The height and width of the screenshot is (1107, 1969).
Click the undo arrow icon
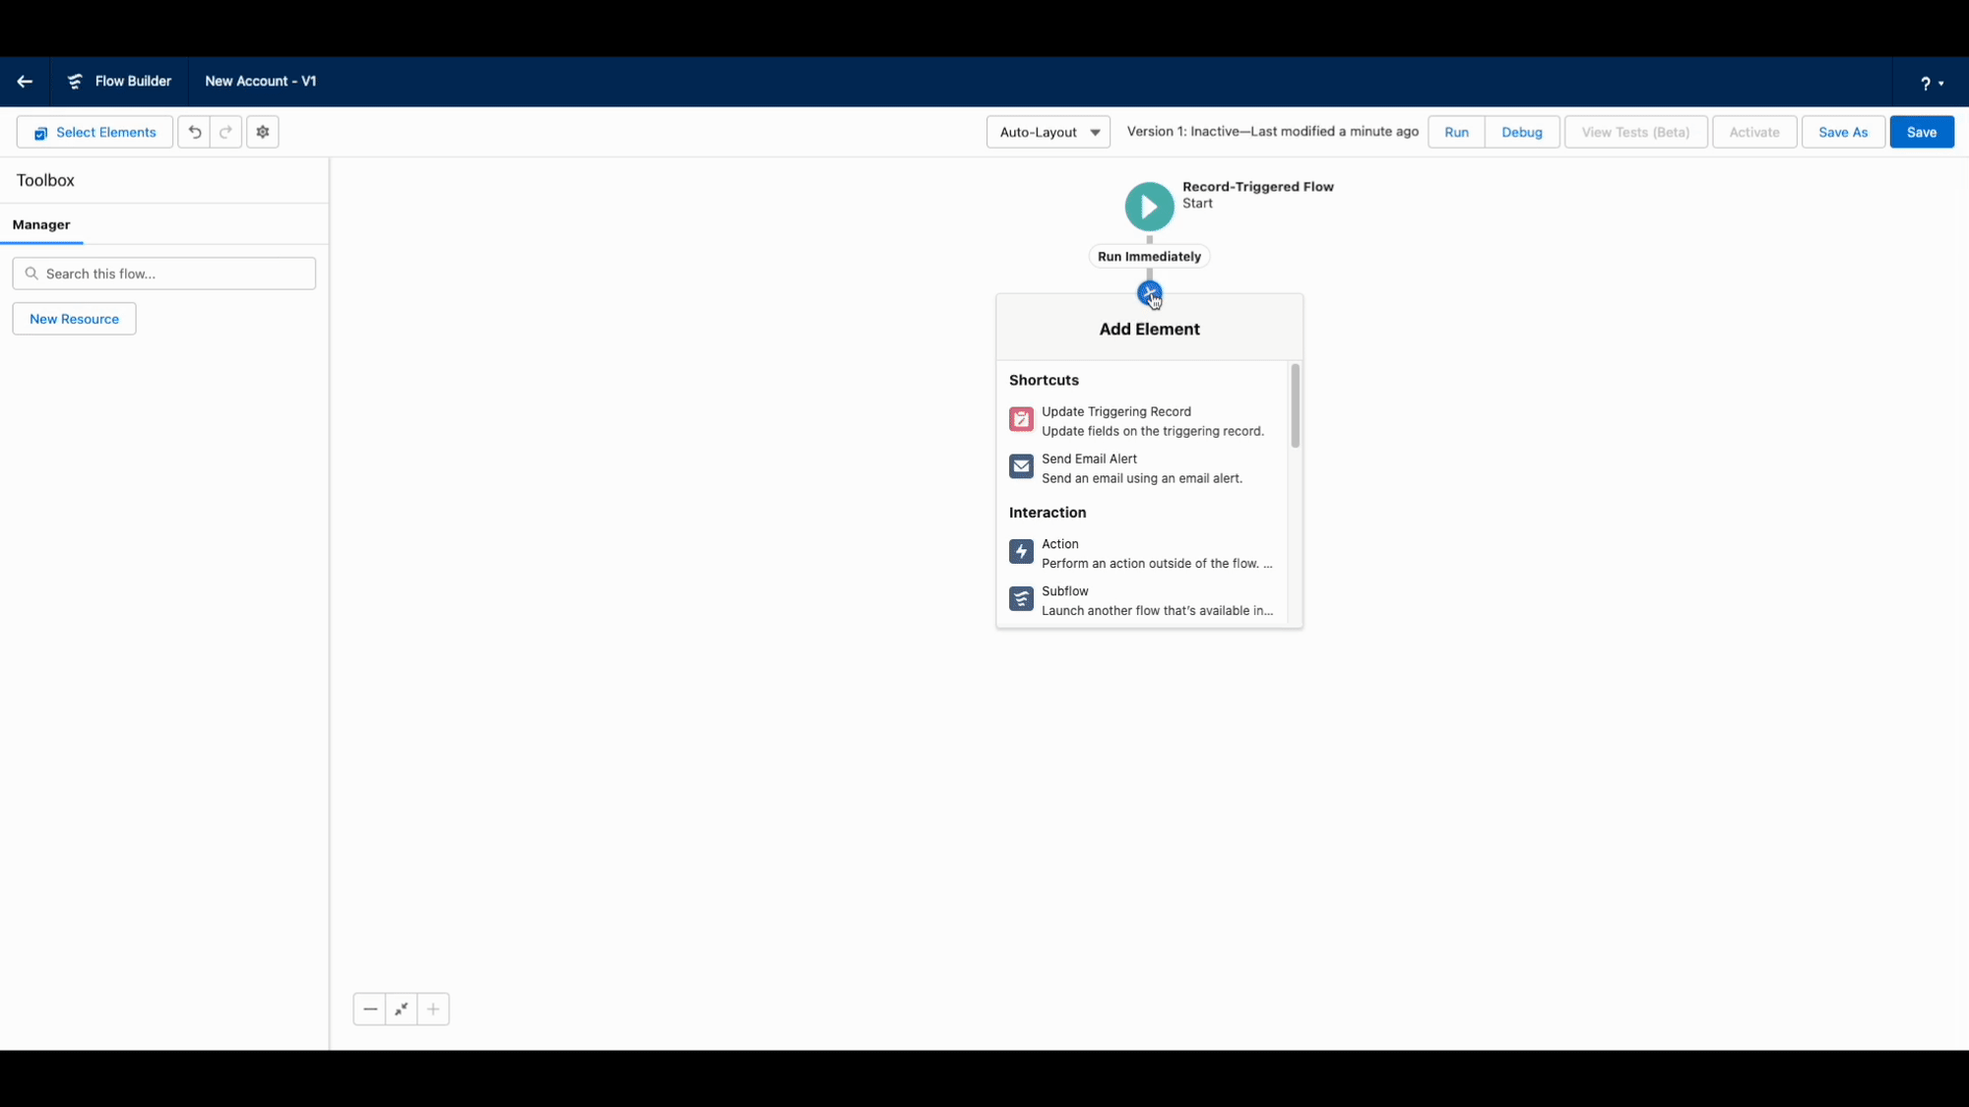point(194,131)
